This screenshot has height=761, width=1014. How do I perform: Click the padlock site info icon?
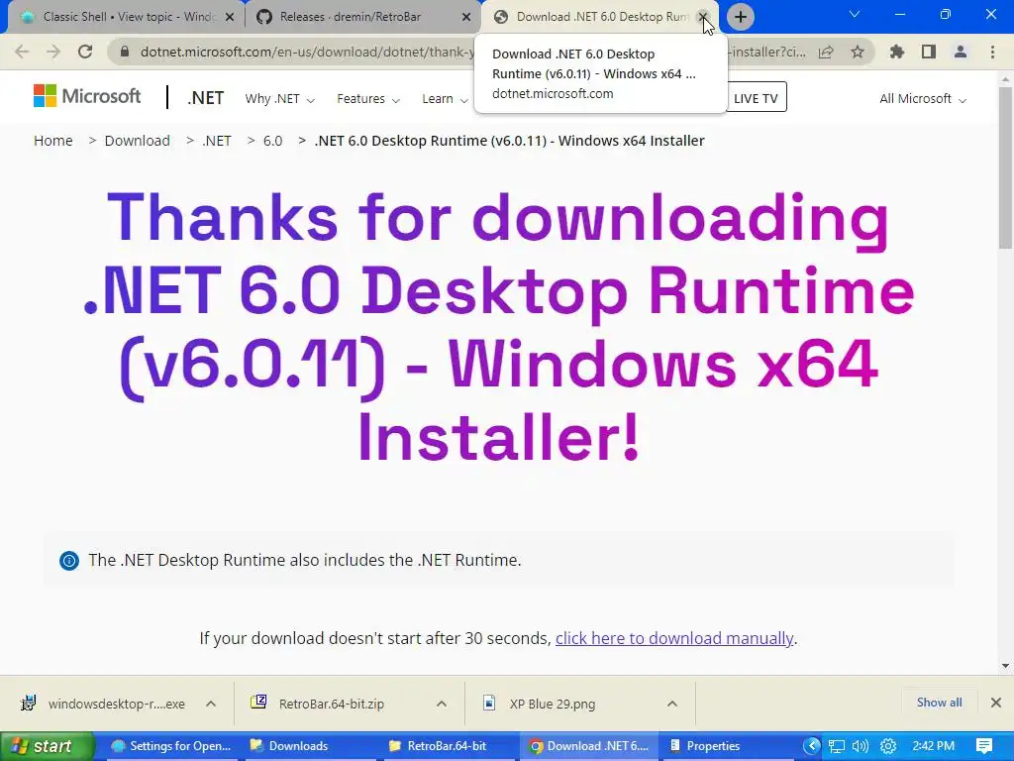[125, 52]
